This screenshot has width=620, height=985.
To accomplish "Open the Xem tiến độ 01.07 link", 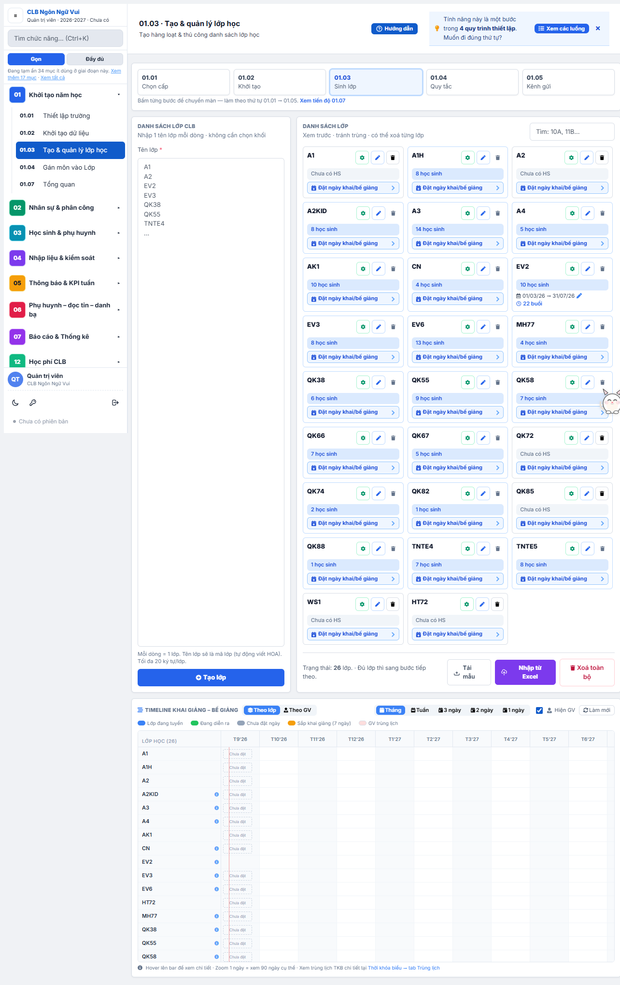I will 323,101.
